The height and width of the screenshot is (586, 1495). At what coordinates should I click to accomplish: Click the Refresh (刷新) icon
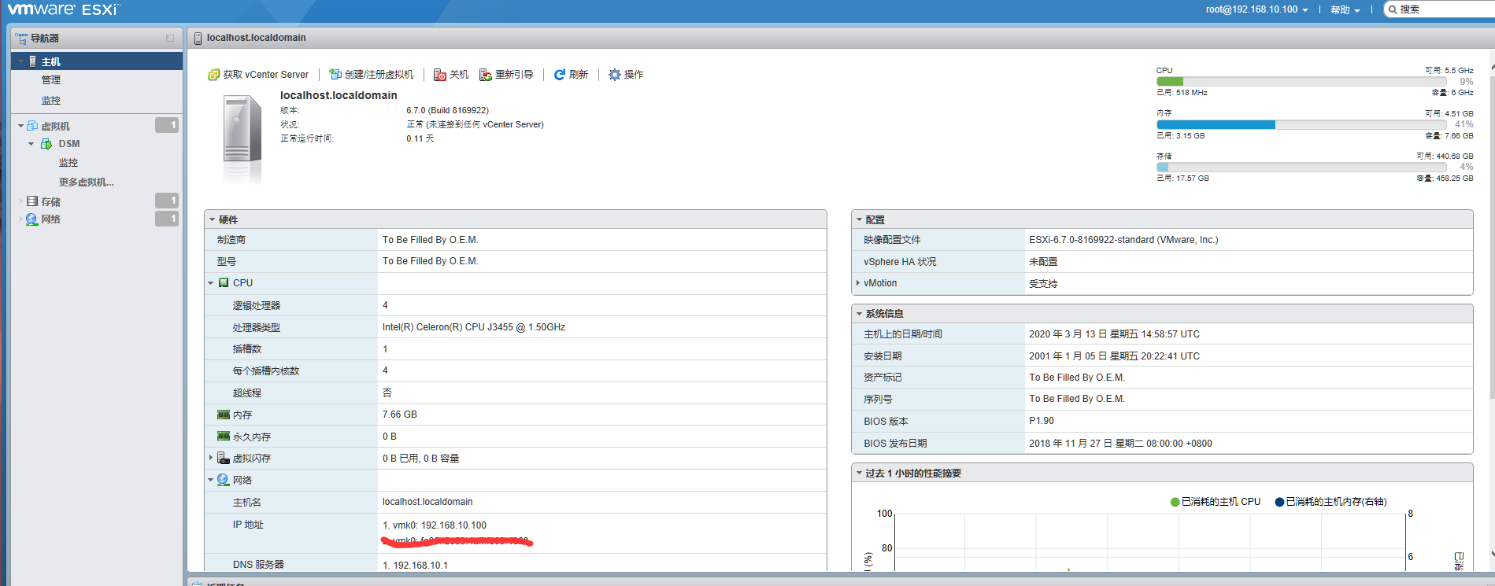(x=560, y=75)
